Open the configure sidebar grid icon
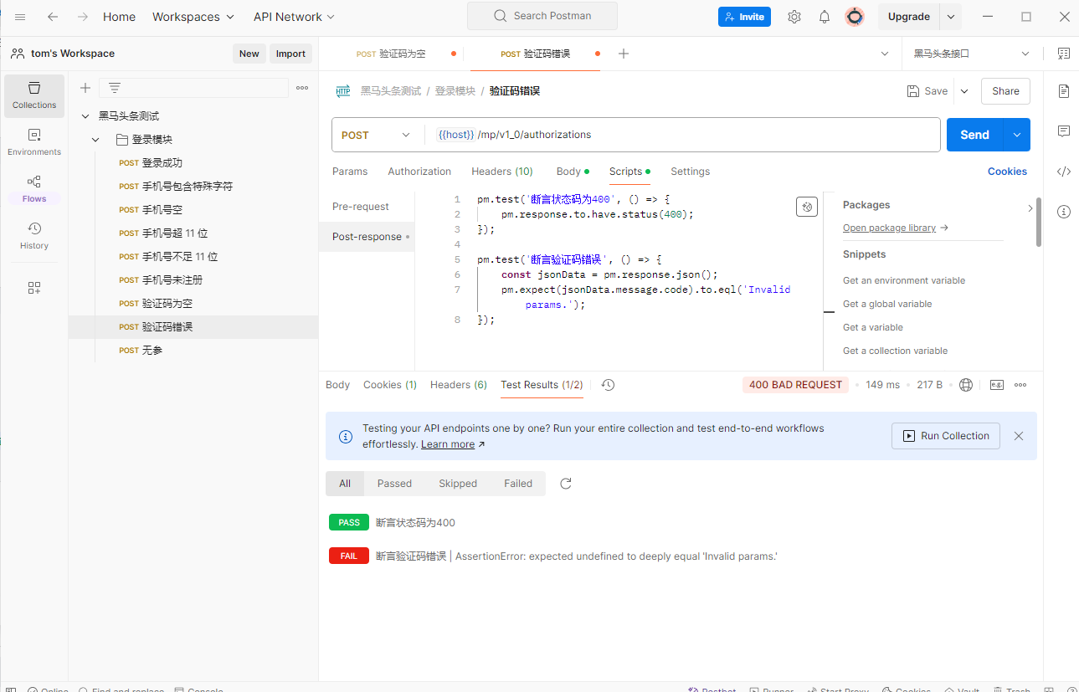Screen dimensions: 1079x692 [x=34, y=288]
